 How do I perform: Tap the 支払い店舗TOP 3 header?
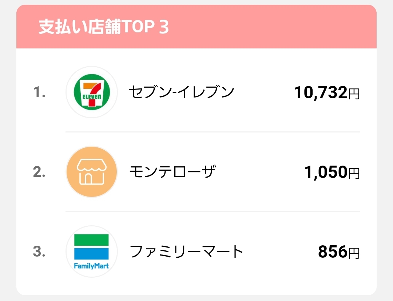pos(104,27)
